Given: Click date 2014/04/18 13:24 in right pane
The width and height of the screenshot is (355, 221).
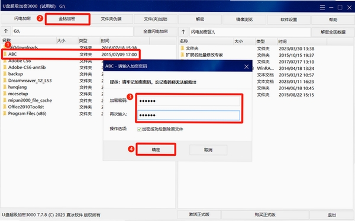Looking at the screenshot, I should 296,69.
